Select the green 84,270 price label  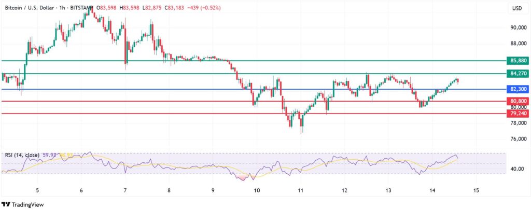(518, 74)
